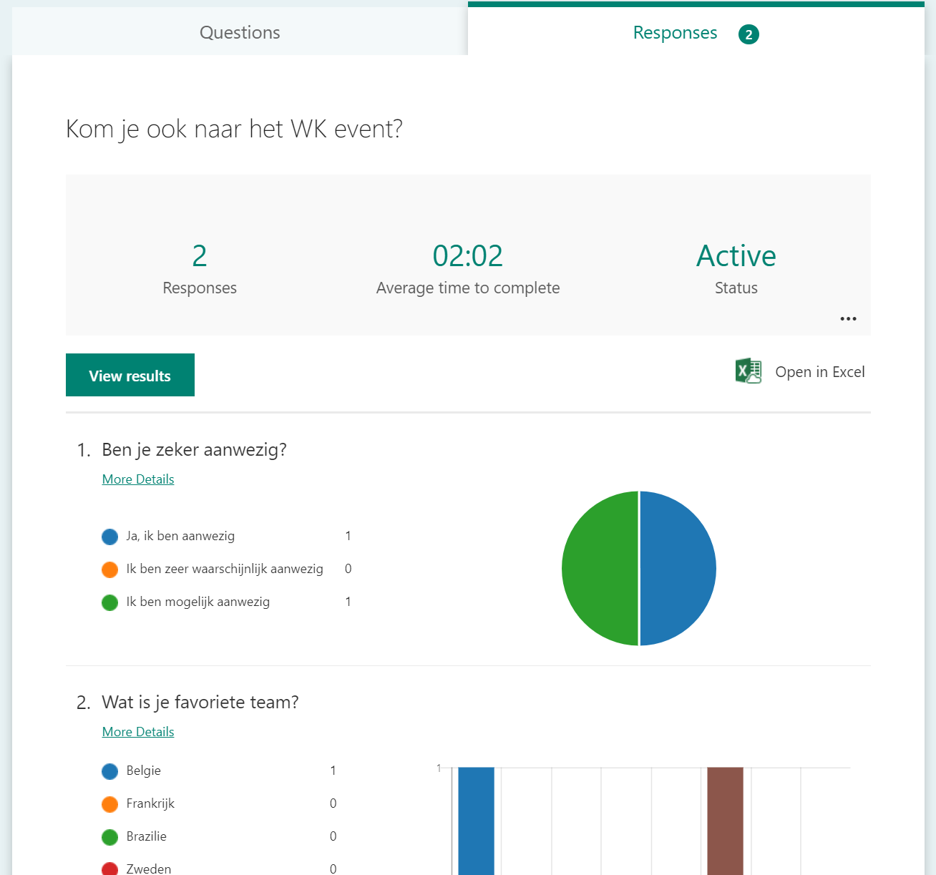Click the 'Zweden' option text
Viewport: 936px width, 875px height.
coord(149,869)
